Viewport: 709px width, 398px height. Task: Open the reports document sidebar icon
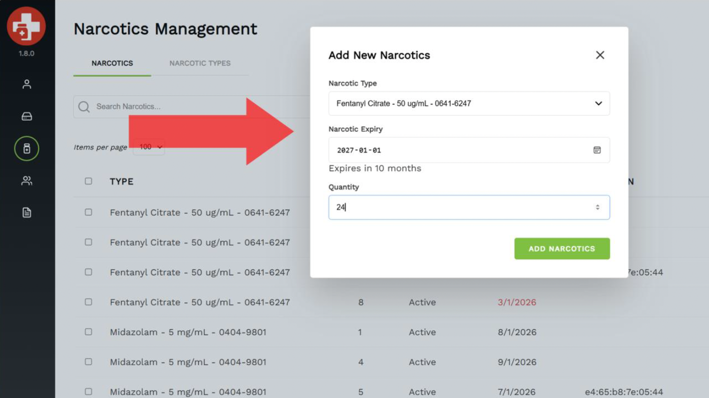pos(27,213)
